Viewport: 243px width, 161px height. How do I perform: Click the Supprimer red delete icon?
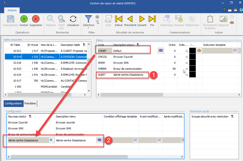[x=36, y=19]
